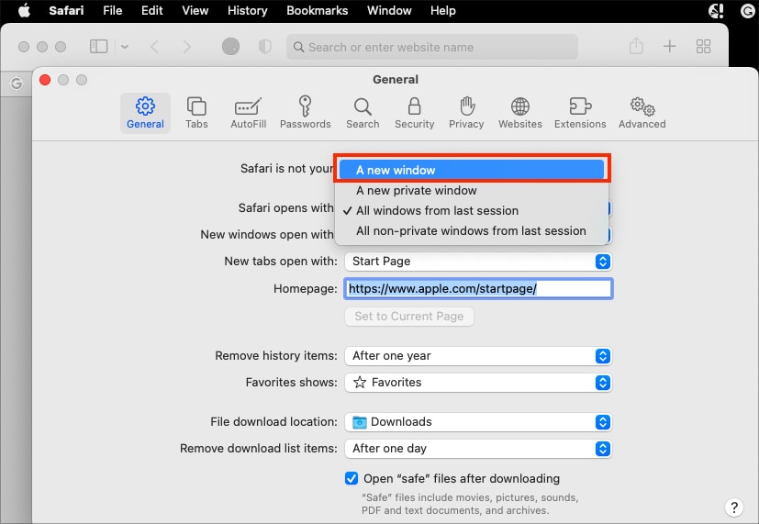The image size is (759, 524).
Task: Open the General preferences tab
Action: click(145, 113)
